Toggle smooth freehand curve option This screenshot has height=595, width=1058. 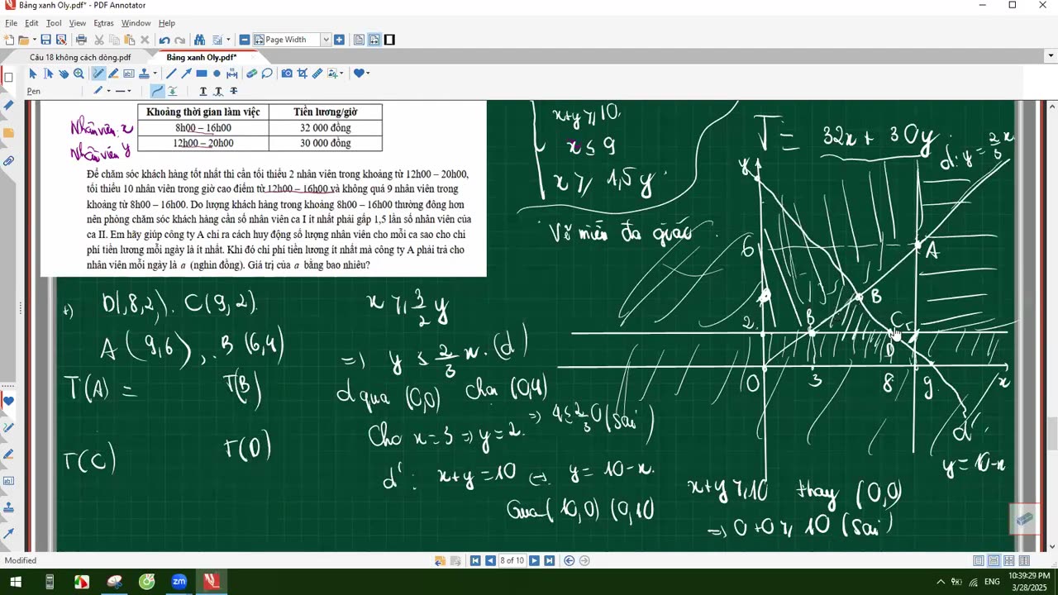point(158,91)
